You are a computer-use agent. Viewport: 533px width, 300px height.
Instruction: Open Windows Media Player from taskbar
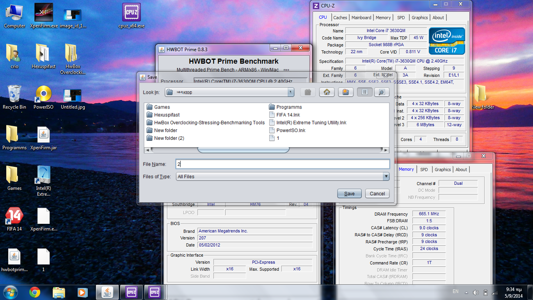pyautogui.click(x=82, y=292)
